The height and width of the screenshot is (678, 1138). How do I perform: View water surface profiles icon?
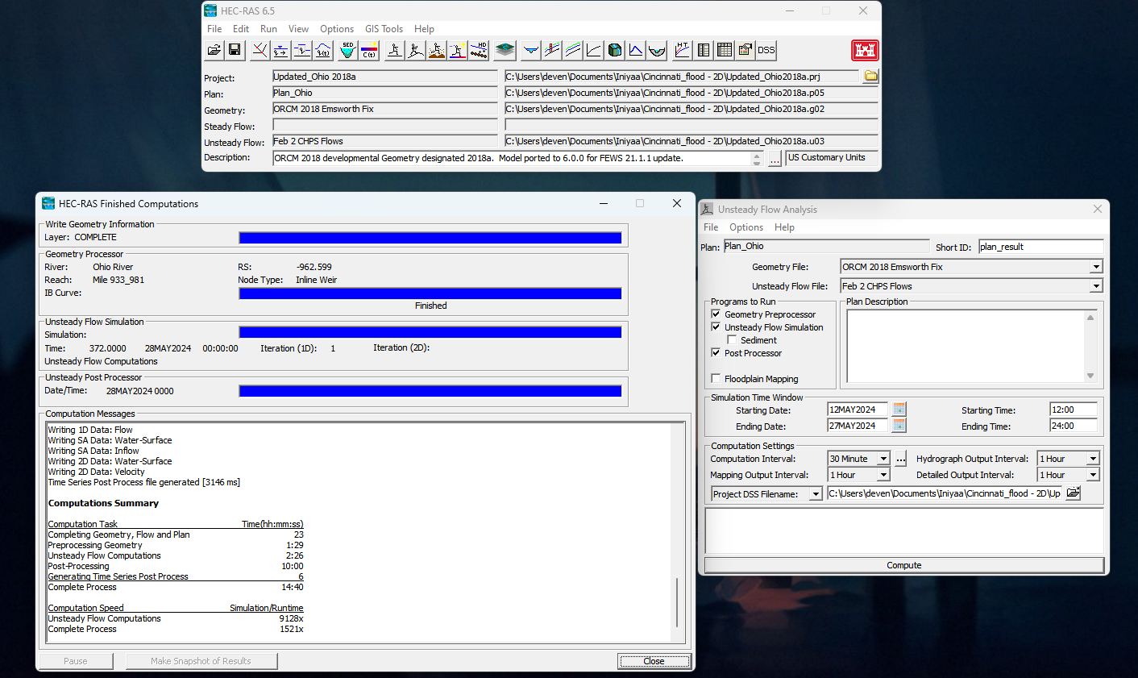[551, 50]
